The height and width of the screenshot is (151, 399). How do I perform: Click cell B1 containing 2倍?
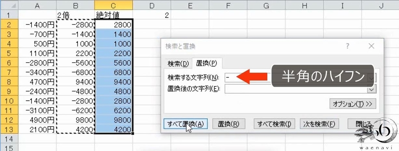tap(75, 15)
